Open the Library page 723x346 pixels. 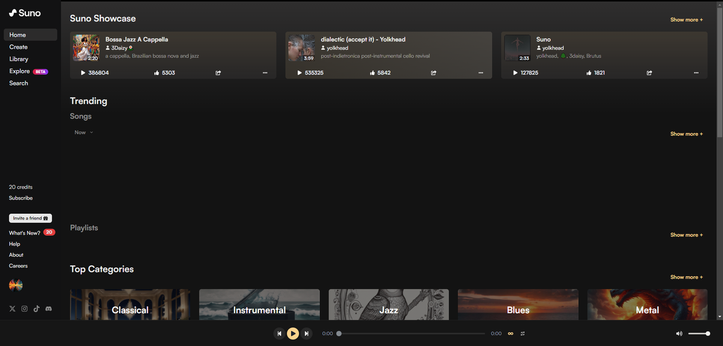pos(19,59)
